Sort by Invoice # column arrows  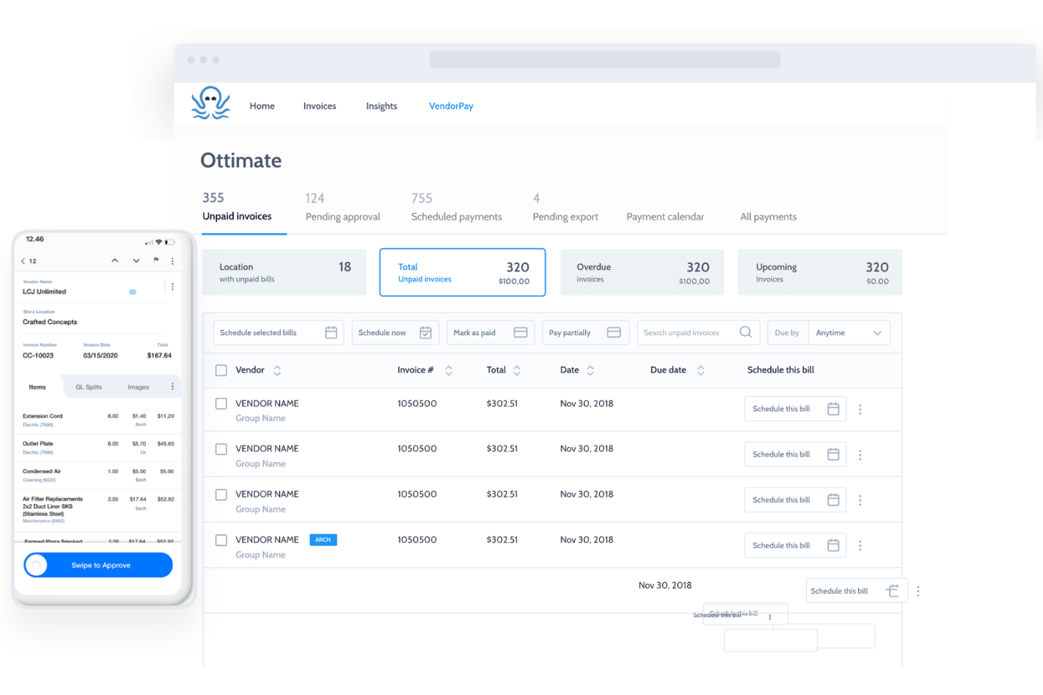(x=448, y=370)
